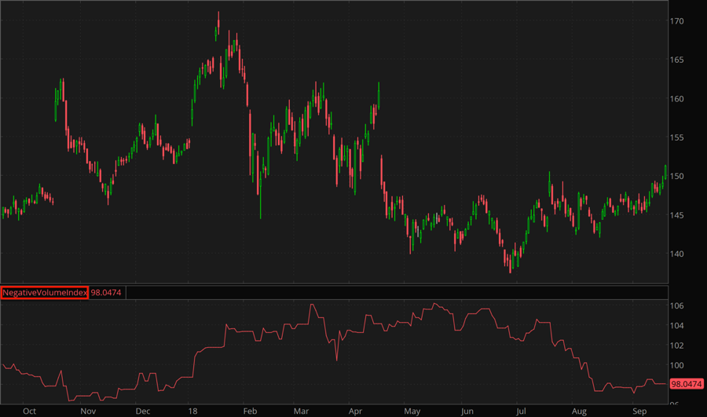
Task: Click the 106 label on indicator axis
Action: pos(677,305)
